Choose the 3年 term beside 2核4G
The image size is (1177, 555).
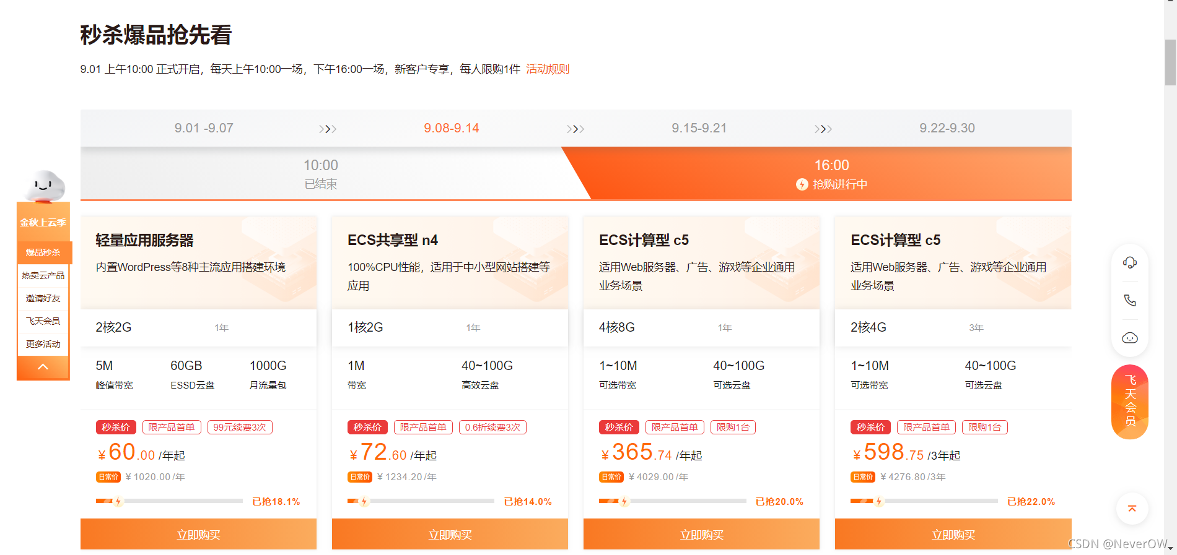976,328
